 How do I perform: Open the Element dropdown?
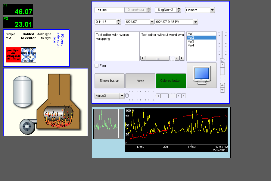[x=212, y=10]
